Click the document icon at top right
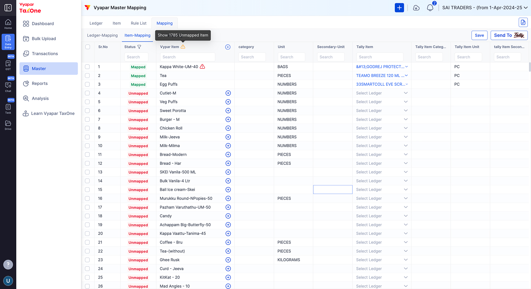Viewport: 531px width, 289px height. click(x=523, y=22)
